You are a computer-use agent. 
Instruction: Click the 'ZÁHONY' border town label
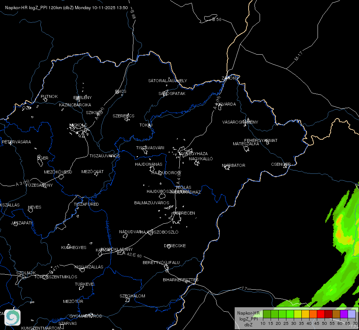click(x=230, y=78)
